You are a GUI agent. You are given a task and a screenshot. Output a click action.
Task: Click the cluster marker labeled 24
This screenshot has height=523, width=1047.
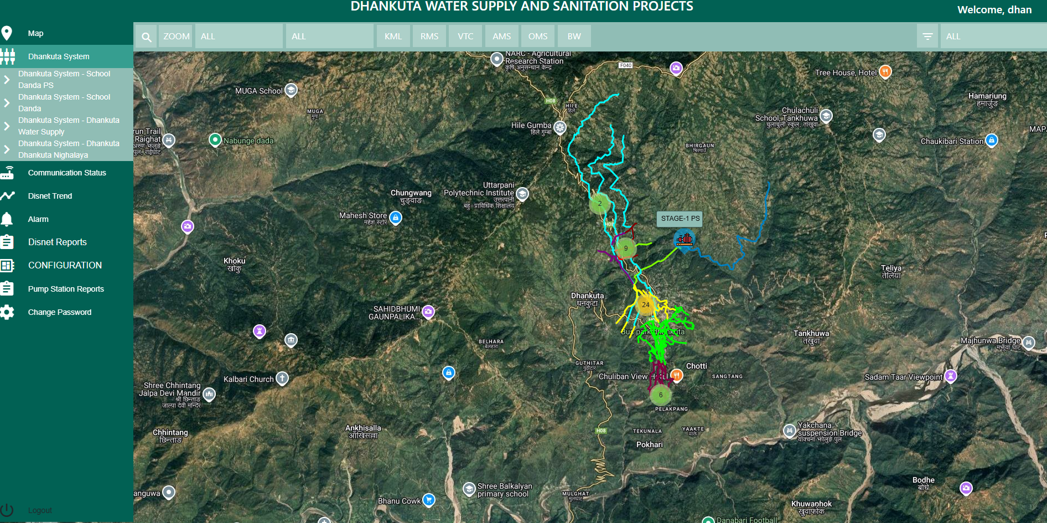coord(645,304)
